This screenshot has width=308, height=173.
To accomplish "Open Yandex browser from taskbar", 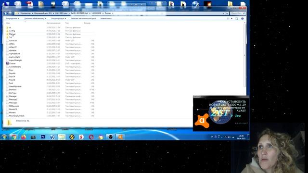I will coord(81,137).
